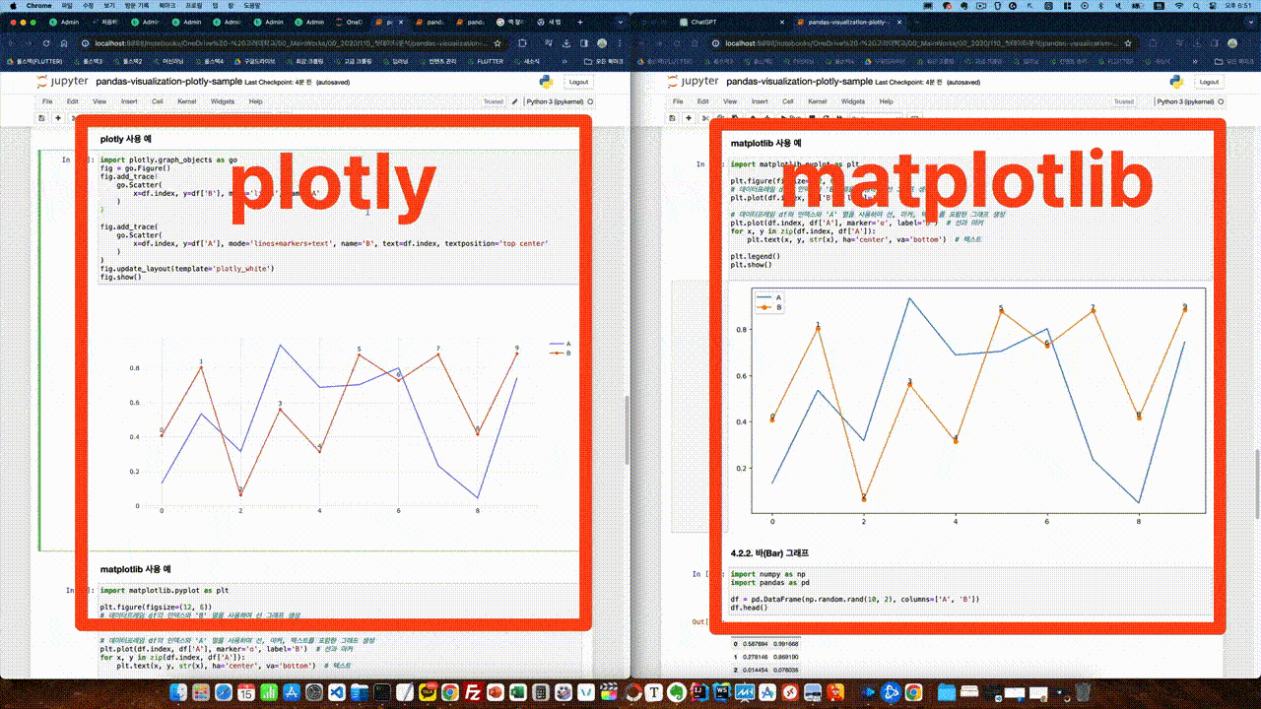Click the menu bar clock
This screenshot has height=709, width=1261.
pos(1236,6)
